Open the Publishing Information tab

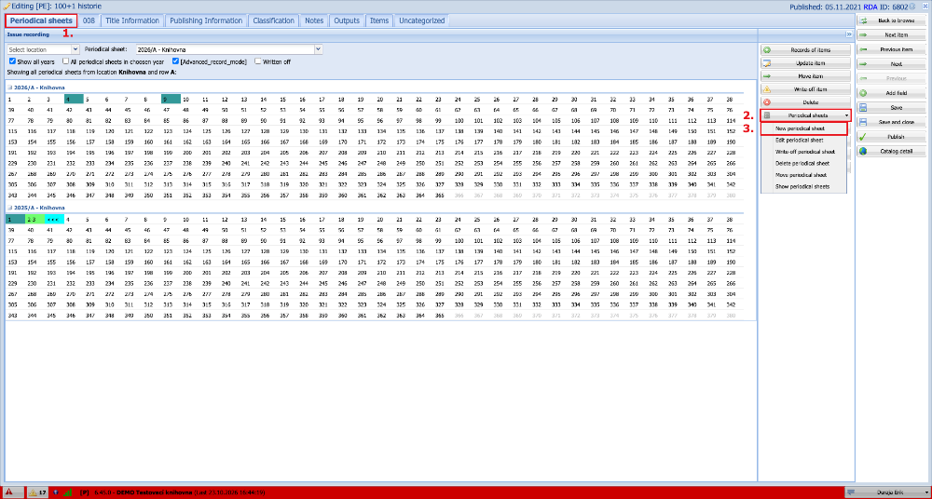pyautogui.click(x=206, y=20)
